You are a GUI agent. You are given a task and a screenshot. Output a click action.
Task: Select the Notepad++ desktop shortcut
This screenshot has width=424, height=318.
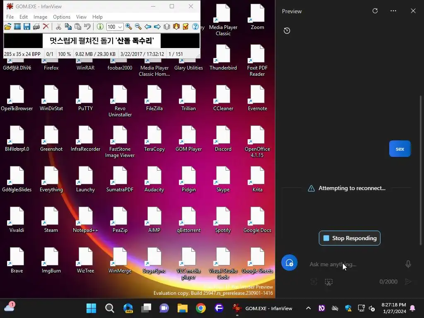point(85,219)
